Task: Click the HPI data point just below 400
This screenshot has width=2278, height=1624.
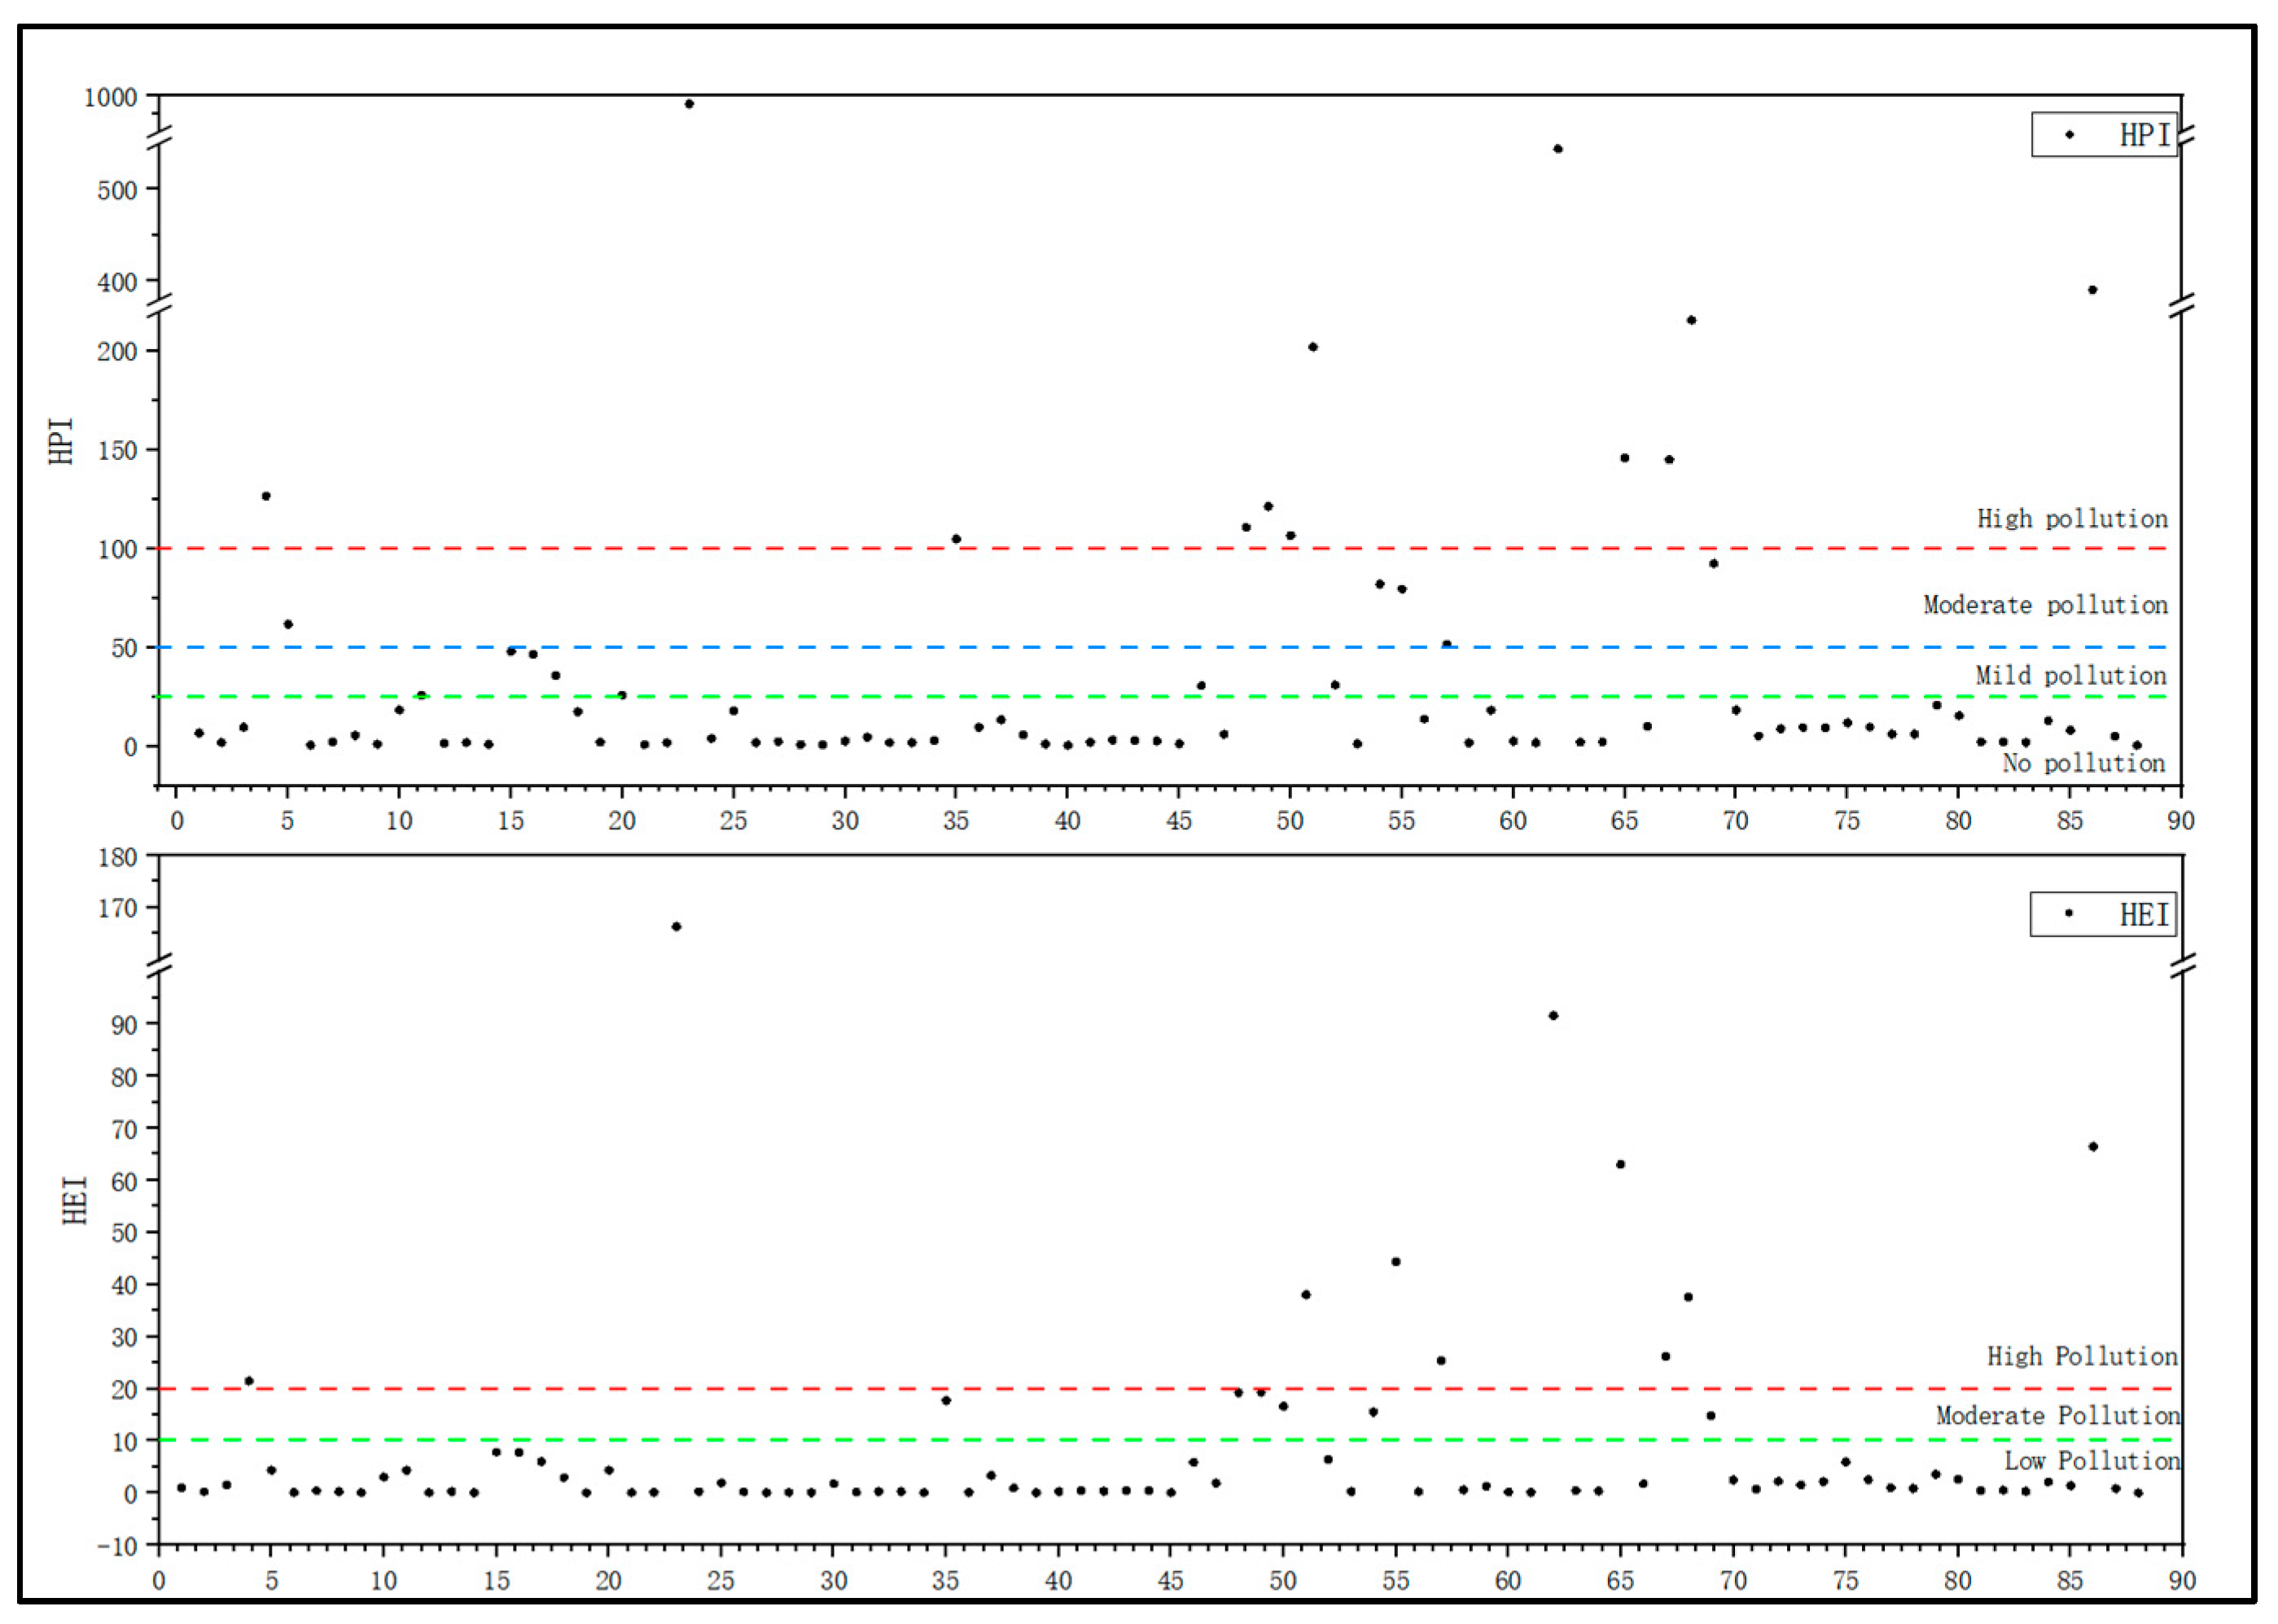Action: coord(2092,290)
